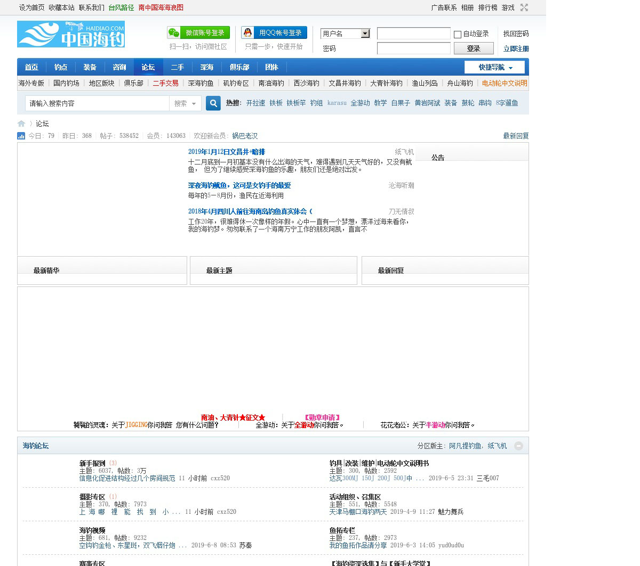This screenshot has height=566, width=640.
Task: Collapse the 海钓论坛 section with minus icon
Action: pos(518,446)
